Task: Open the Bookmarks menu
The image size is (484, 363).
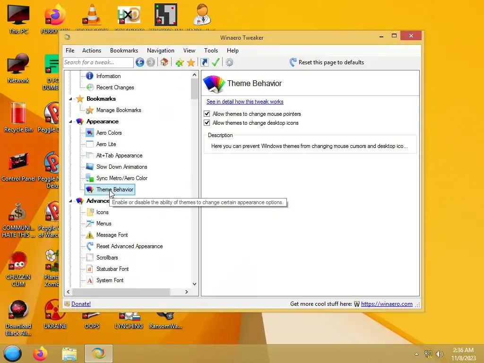Action: [124, 51]
